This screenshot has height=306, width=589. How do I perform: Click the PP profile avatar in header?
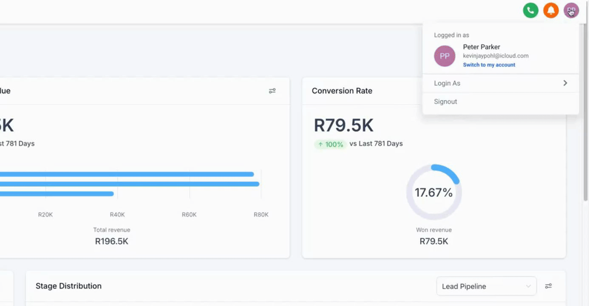[571, 10]
